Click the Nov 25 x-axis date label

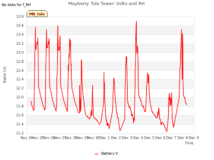tap(38, 138)
